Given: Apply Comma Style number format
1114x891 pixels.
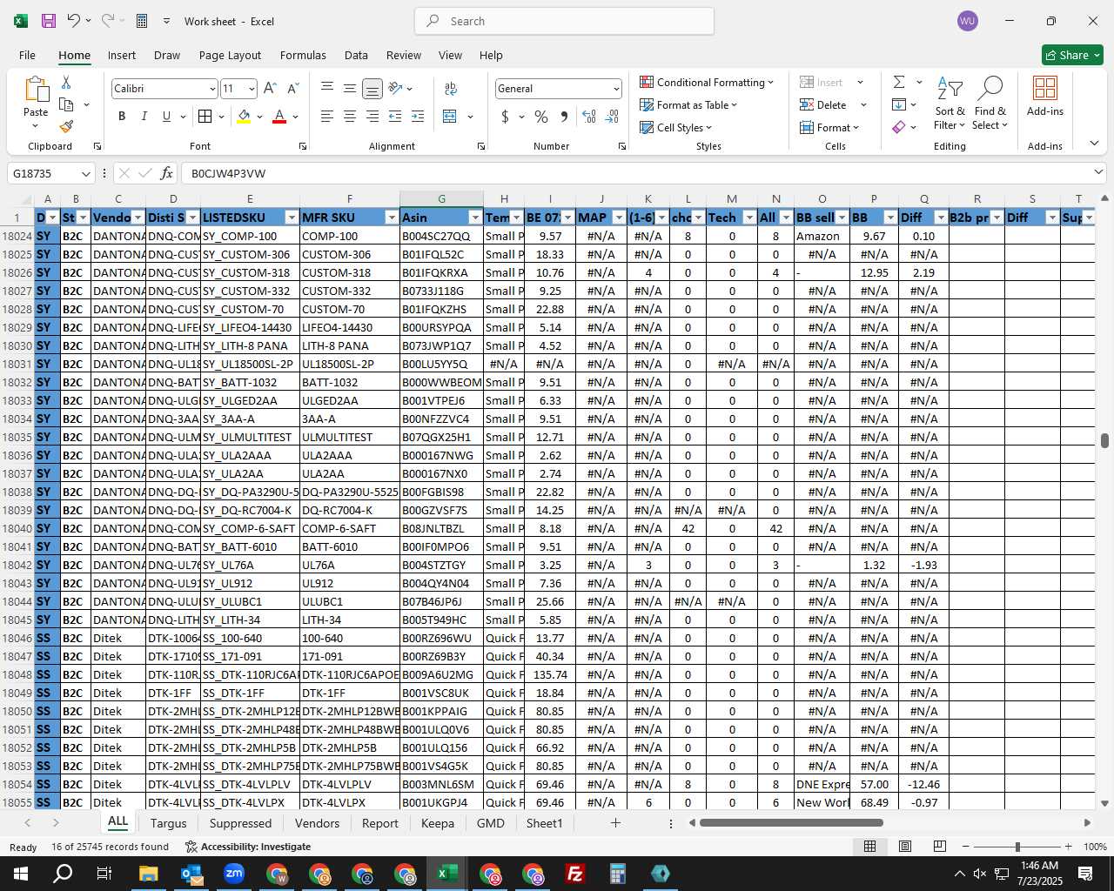Looking at the screenshot, I should (x=564, y=117).
